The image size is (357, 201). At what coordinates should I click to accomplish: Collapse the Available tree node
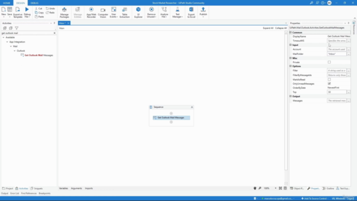click(x=3, y=37)
